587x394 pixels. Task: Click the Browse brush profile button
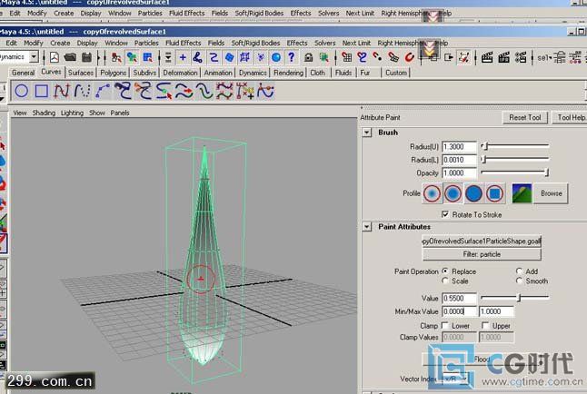tap(551, 193)
